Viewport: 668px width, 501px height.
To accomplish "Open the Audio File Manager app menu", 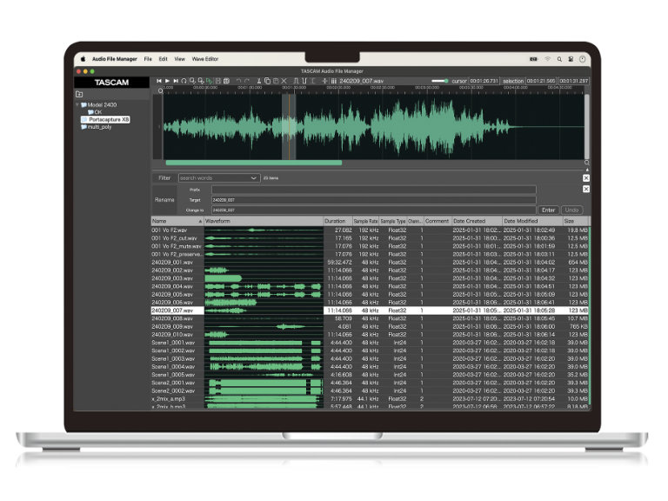I will [x=115, y=59].
